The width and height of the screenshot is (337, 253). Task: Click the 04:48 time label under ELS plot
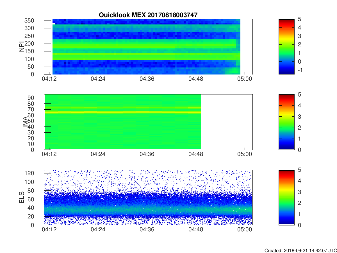coord(196,230)
